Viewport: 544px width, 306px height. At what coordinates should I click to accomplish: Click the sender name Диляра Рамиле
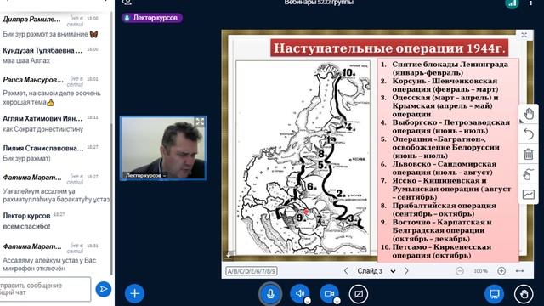click(31, 20)
